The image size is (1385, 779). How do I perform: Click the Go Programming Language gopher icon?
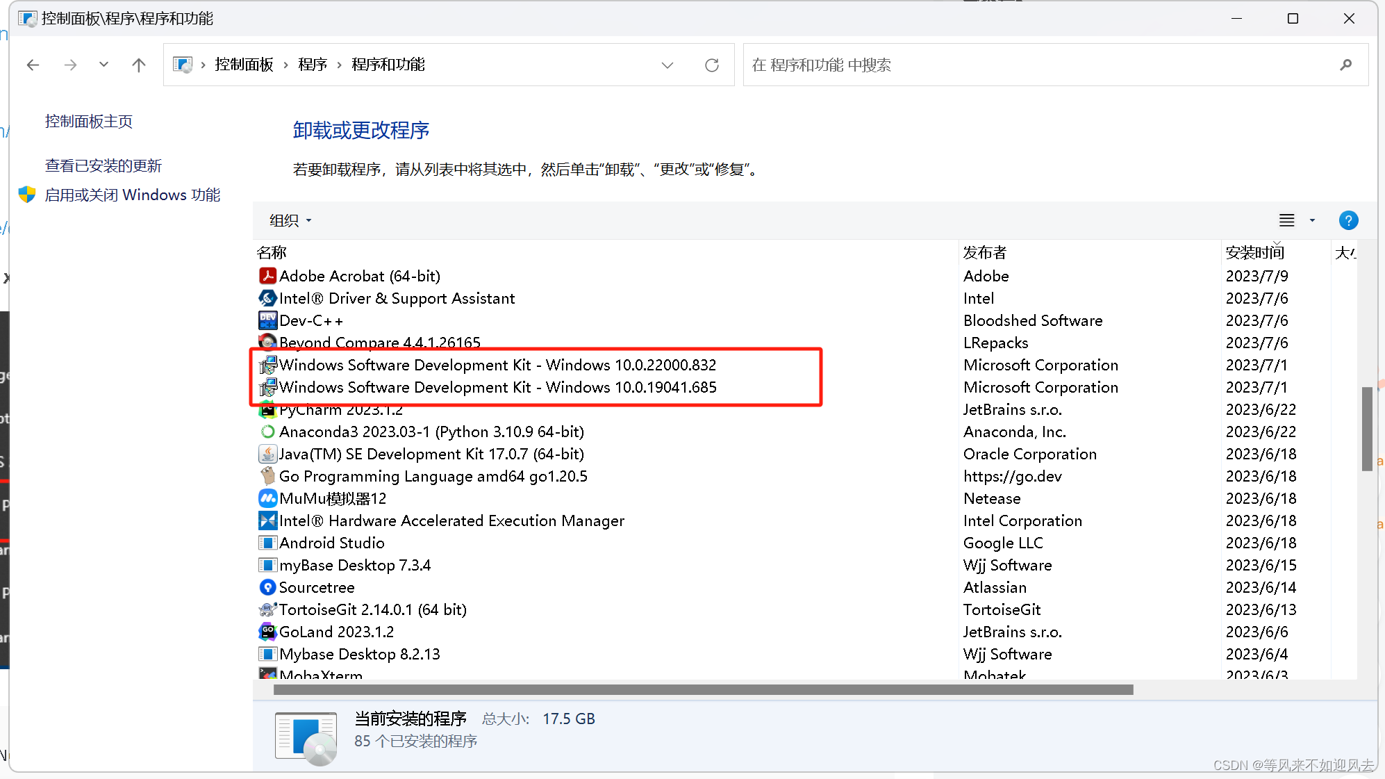pyautogui.click(x=267, y=476)
